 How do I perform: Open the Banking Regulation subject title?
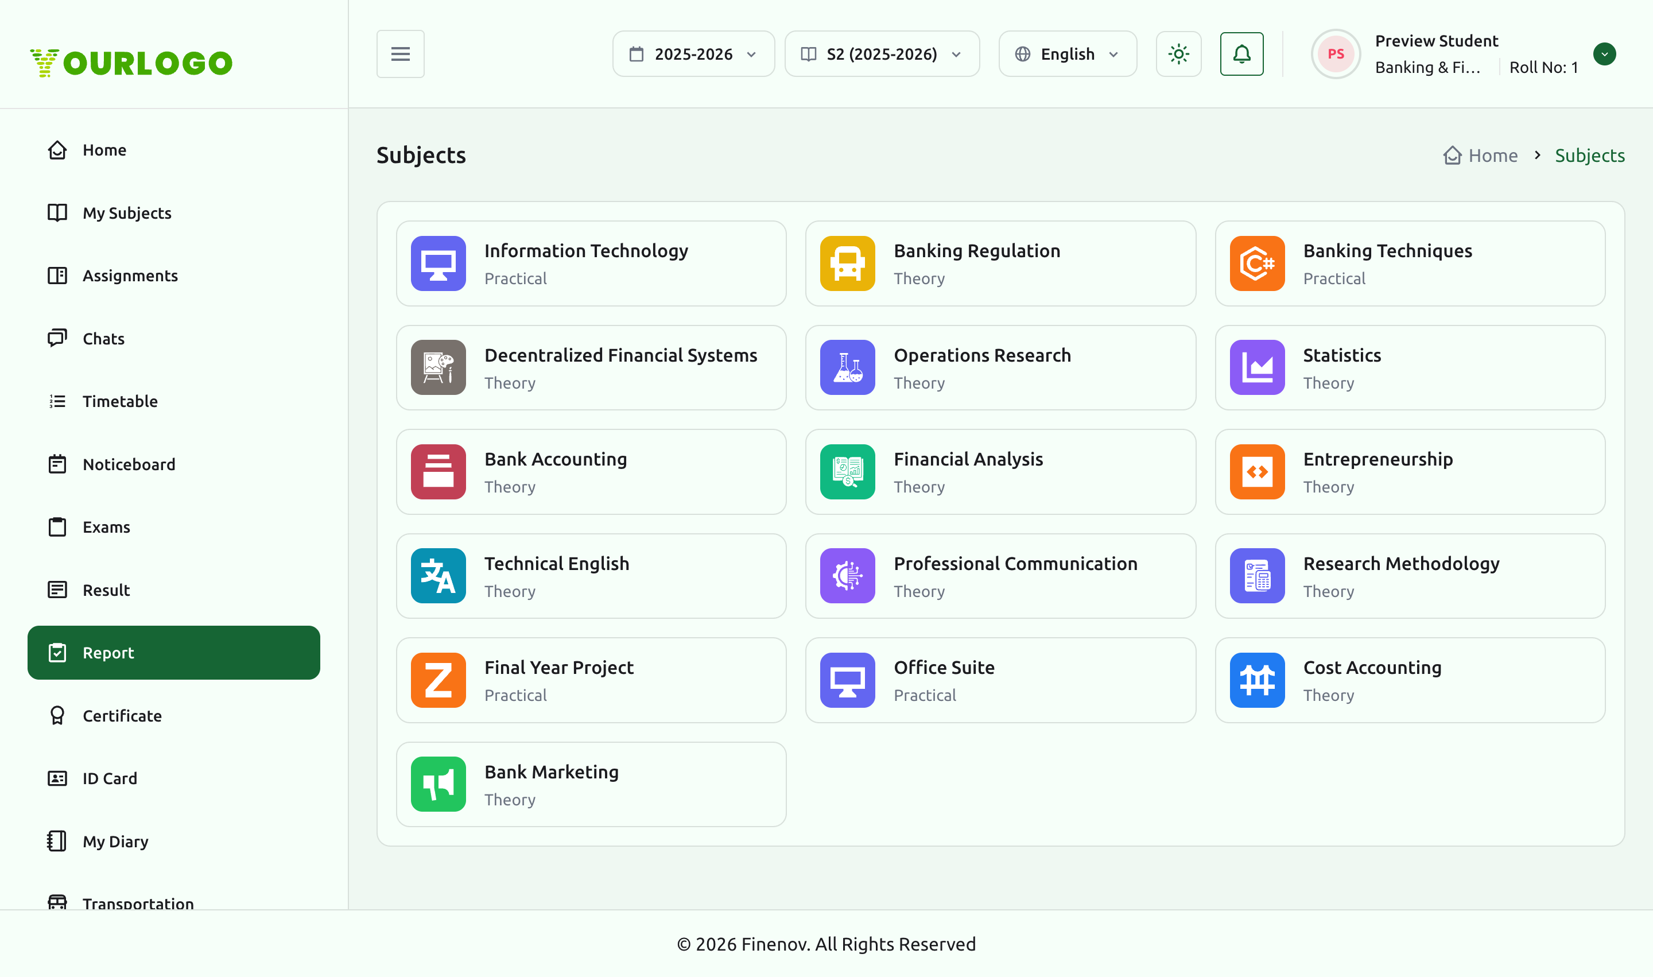(x=977, y=251)
